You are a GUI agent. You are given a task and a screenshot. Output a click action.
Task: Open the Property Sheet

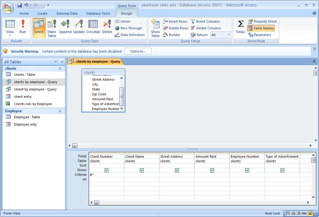(x=262, y=21)
